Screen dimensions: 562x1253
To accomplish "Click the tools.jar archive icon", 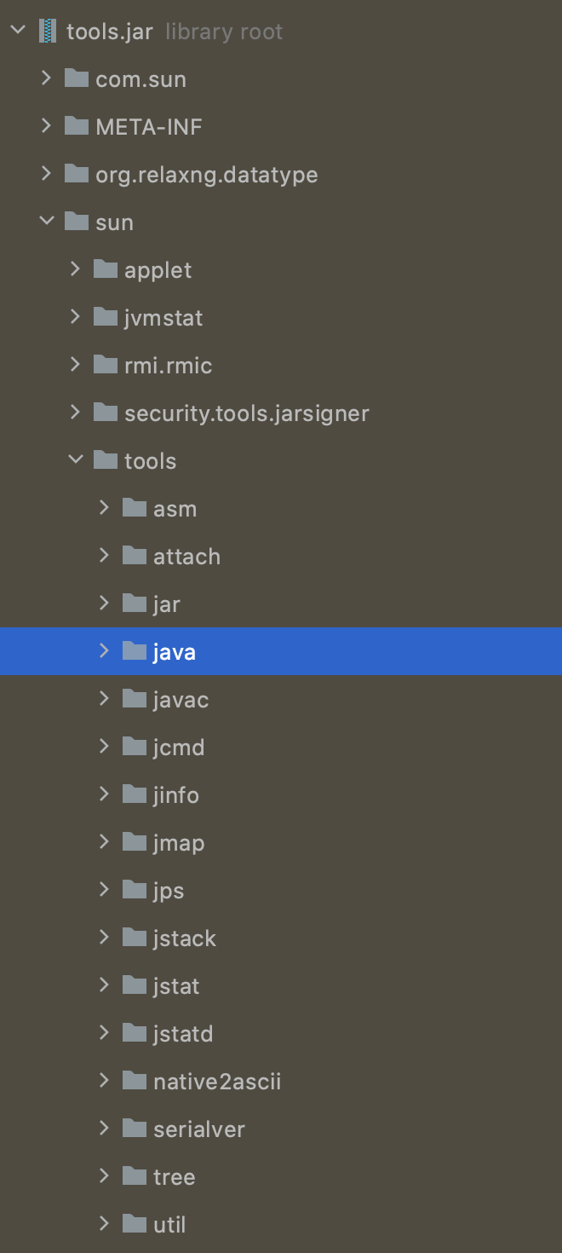I will (48, 32).
